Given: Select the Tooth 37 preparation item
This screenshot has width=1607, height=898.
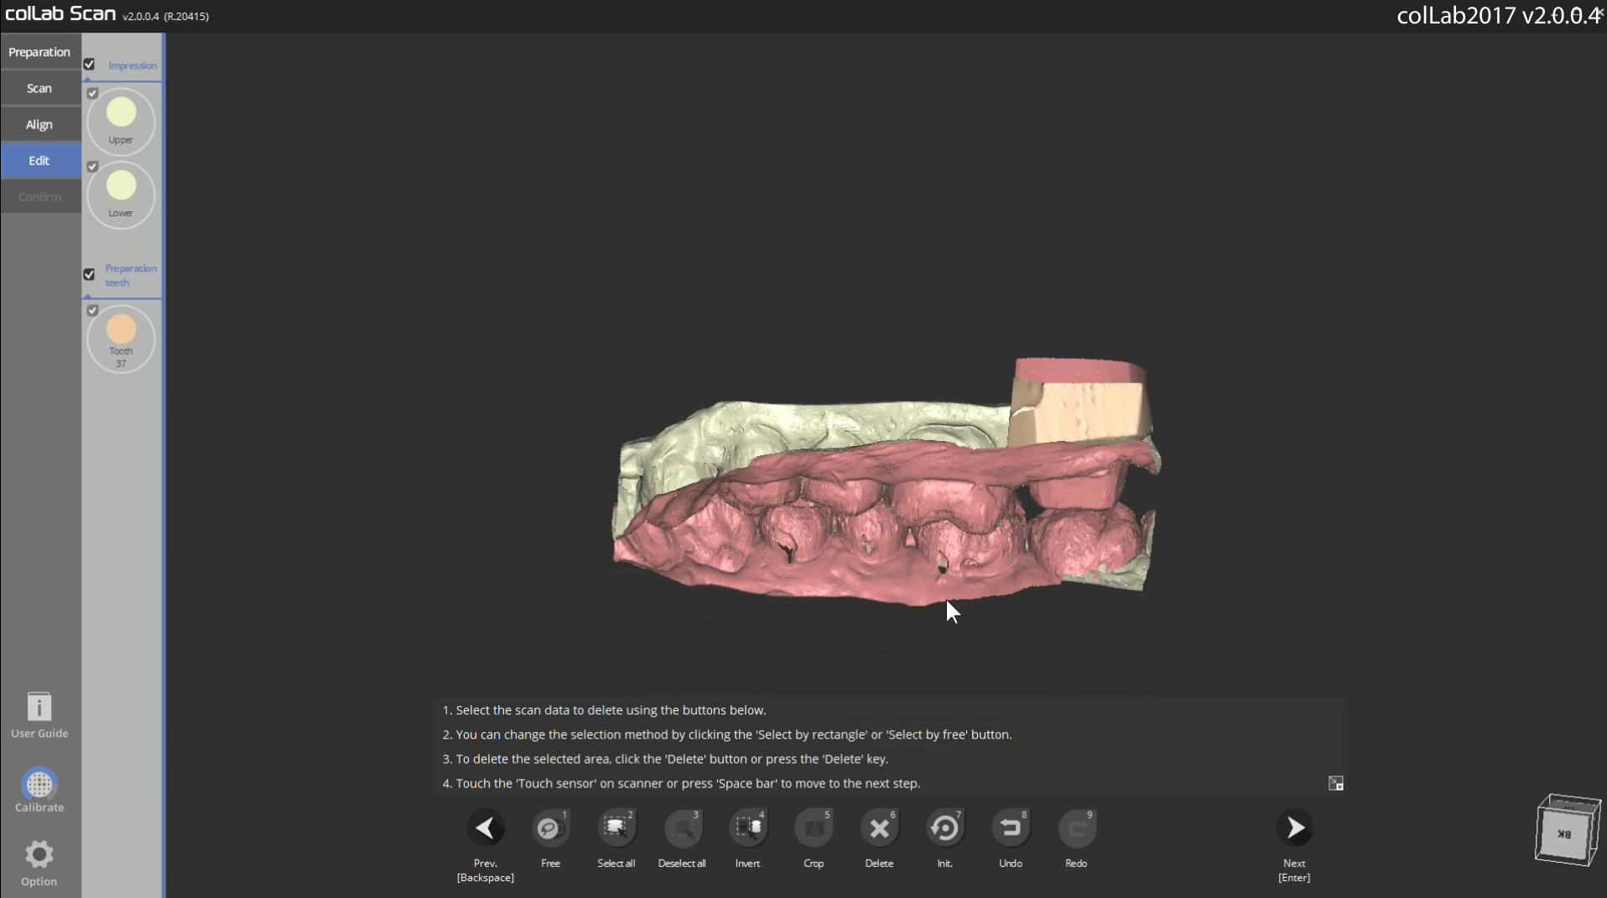Looking at the screenshot, I should (121, 339).
